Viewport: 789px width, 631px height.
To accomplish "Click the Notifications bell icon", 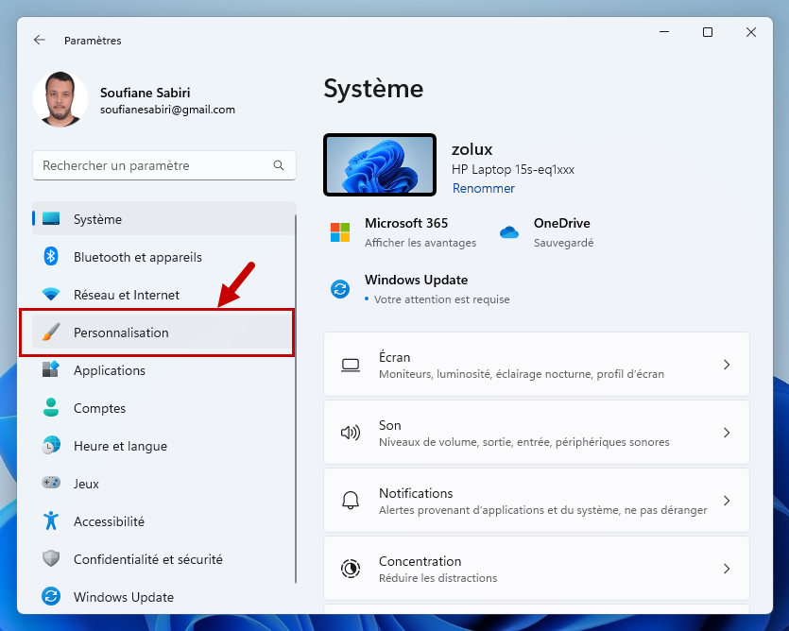I will coord(351,500).
